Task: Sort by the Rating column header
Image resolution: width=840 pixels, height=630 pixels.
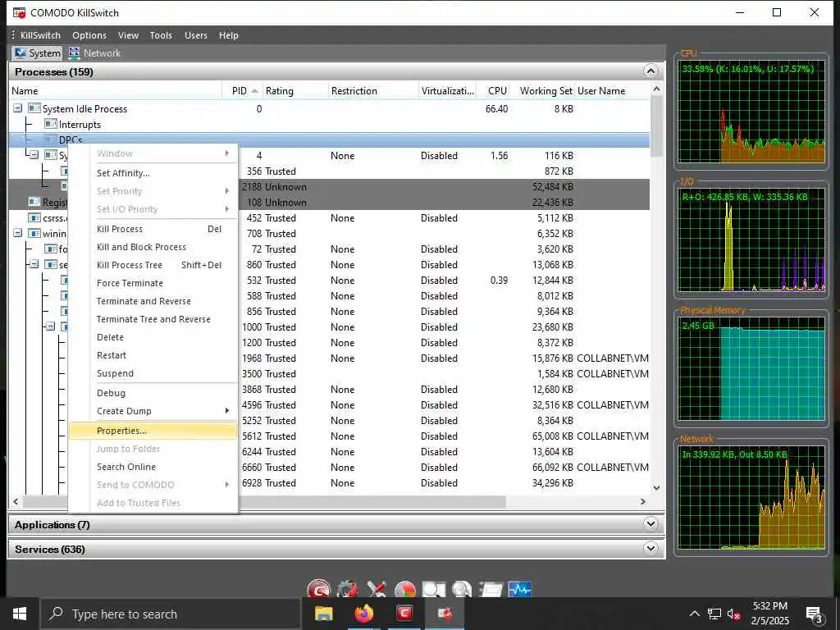Action: (294, 90)
